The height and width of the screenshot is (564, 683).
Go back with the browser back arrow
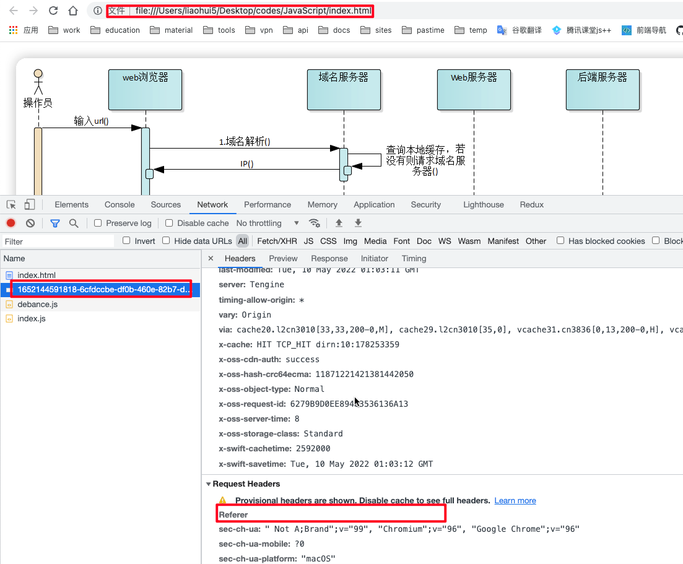(14, 11)
